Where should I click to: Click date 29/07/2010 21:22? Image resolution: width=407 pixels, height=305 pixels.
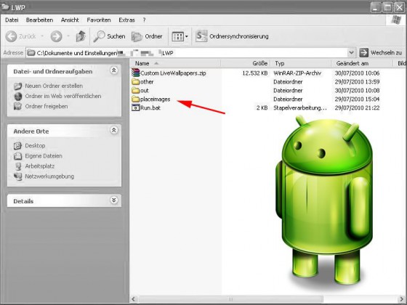pyautogui.click(x=357, y=107)
